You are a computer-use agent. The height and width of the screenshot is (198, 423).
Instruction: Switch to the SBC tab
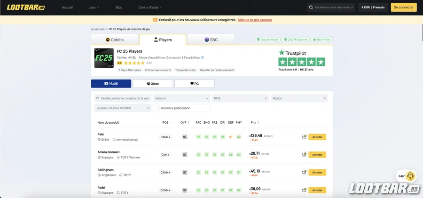tap(211, 40)
